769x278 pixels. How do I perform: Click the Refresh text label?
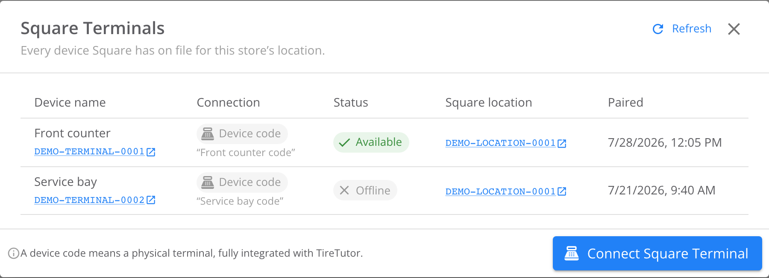pyautogui.click(x=692, y=29)
